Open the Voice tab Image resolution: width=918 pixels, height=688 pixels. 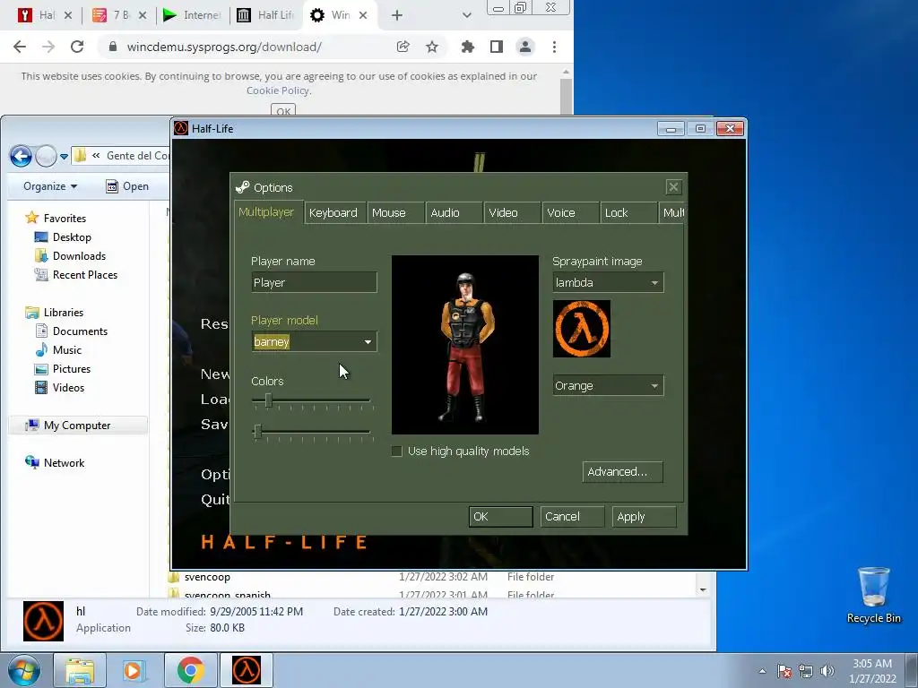[x=569, y=213]
